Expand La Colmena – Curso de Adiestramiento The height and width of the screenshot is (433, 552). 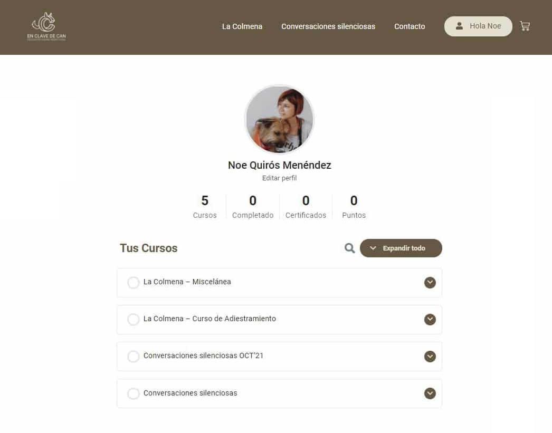pos(430,320)
